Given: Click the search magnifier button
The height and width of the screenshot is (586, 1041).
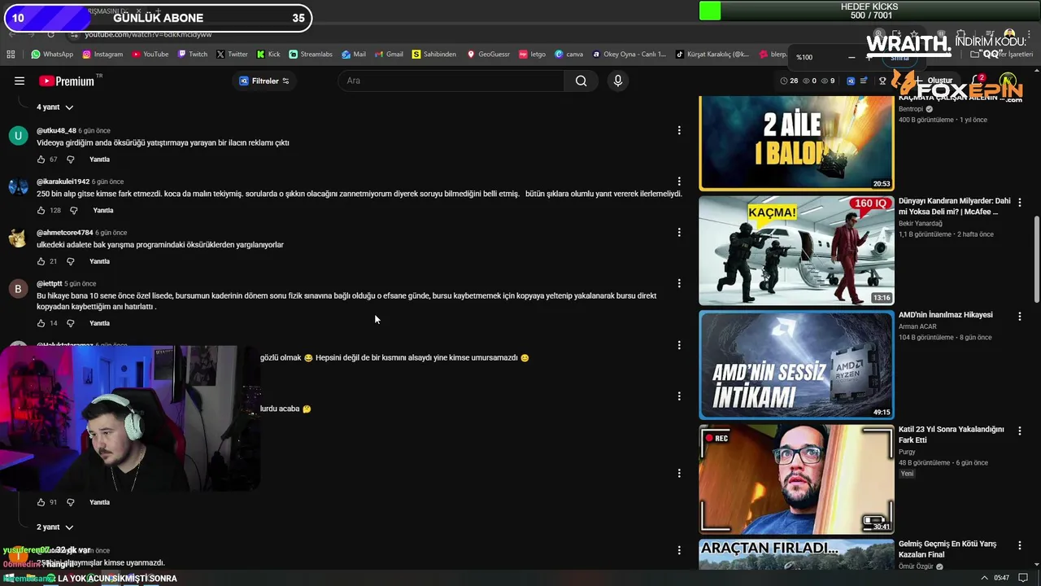Looking at the screenshot, I should [581, 81].
